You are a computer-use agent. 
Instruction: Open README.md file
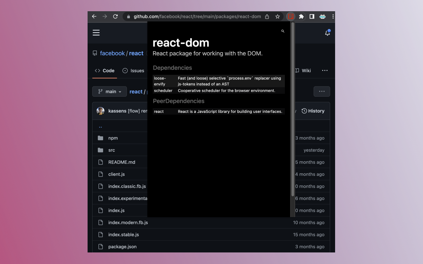tap(122, 162)
